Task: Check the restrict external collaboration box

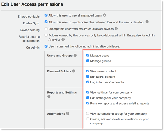Action: (46, 35)
